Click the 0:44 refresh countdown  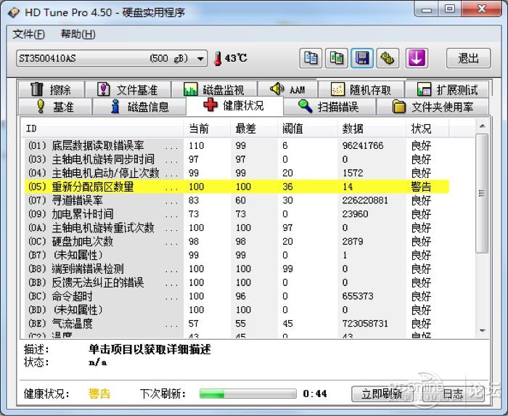(x=315, y=393)
